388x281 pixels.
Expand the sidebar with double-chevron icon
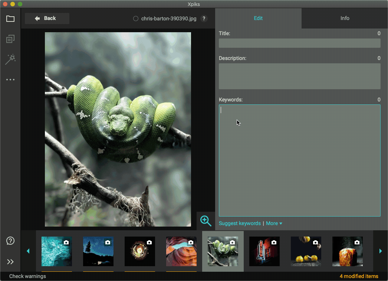click(10, 262)
